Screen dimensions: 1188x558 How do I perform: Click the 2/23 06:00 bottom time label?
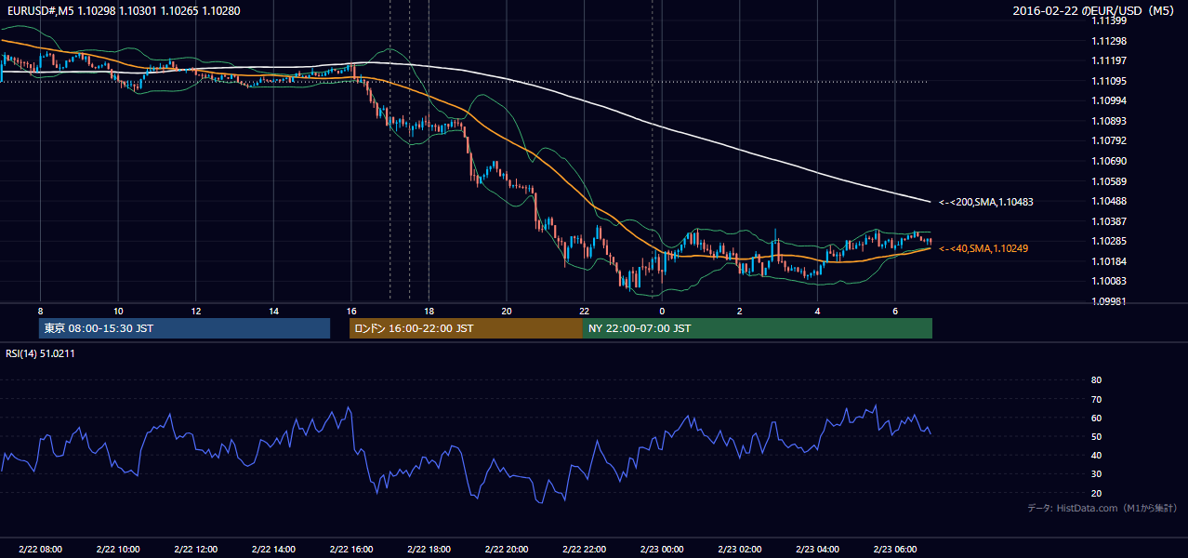coord(894,549)
